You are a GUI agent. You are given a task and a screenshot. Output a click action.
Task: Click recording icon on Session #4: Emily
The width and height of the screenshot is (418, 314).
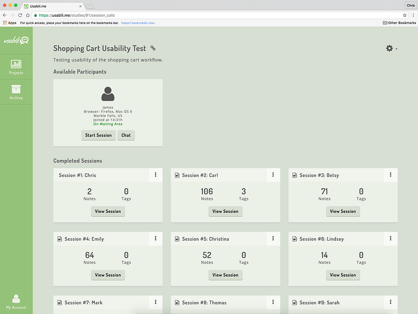(x=60, y=239)
